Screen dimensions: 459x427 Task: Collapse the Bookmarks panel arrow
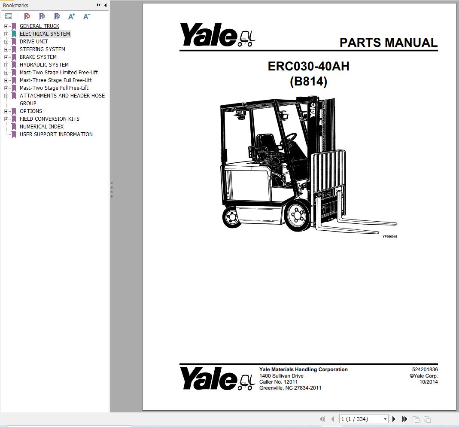tap(106, 5)
